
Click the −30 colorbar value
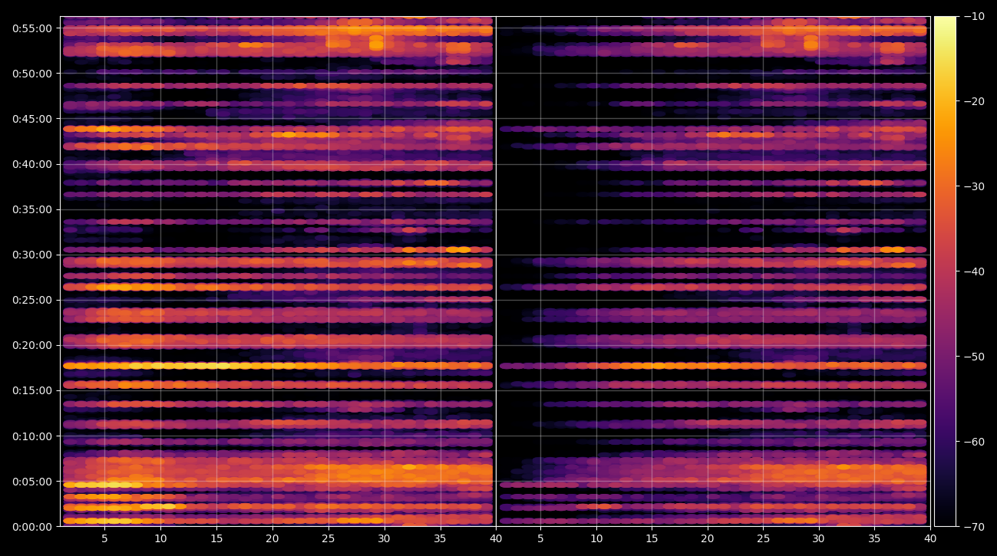click(973, 186)
